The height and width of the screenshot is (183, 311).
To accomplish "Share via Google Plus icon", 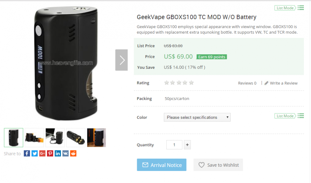I will click(42, 153).
